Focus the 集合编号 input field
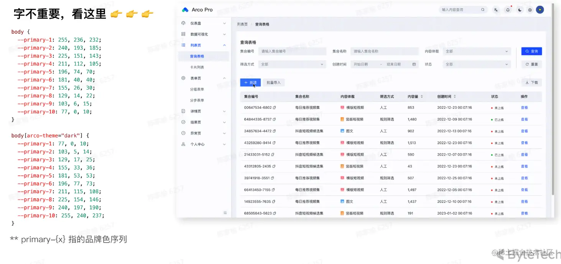This screenshot has height=264, width=561. coord(292,51)
